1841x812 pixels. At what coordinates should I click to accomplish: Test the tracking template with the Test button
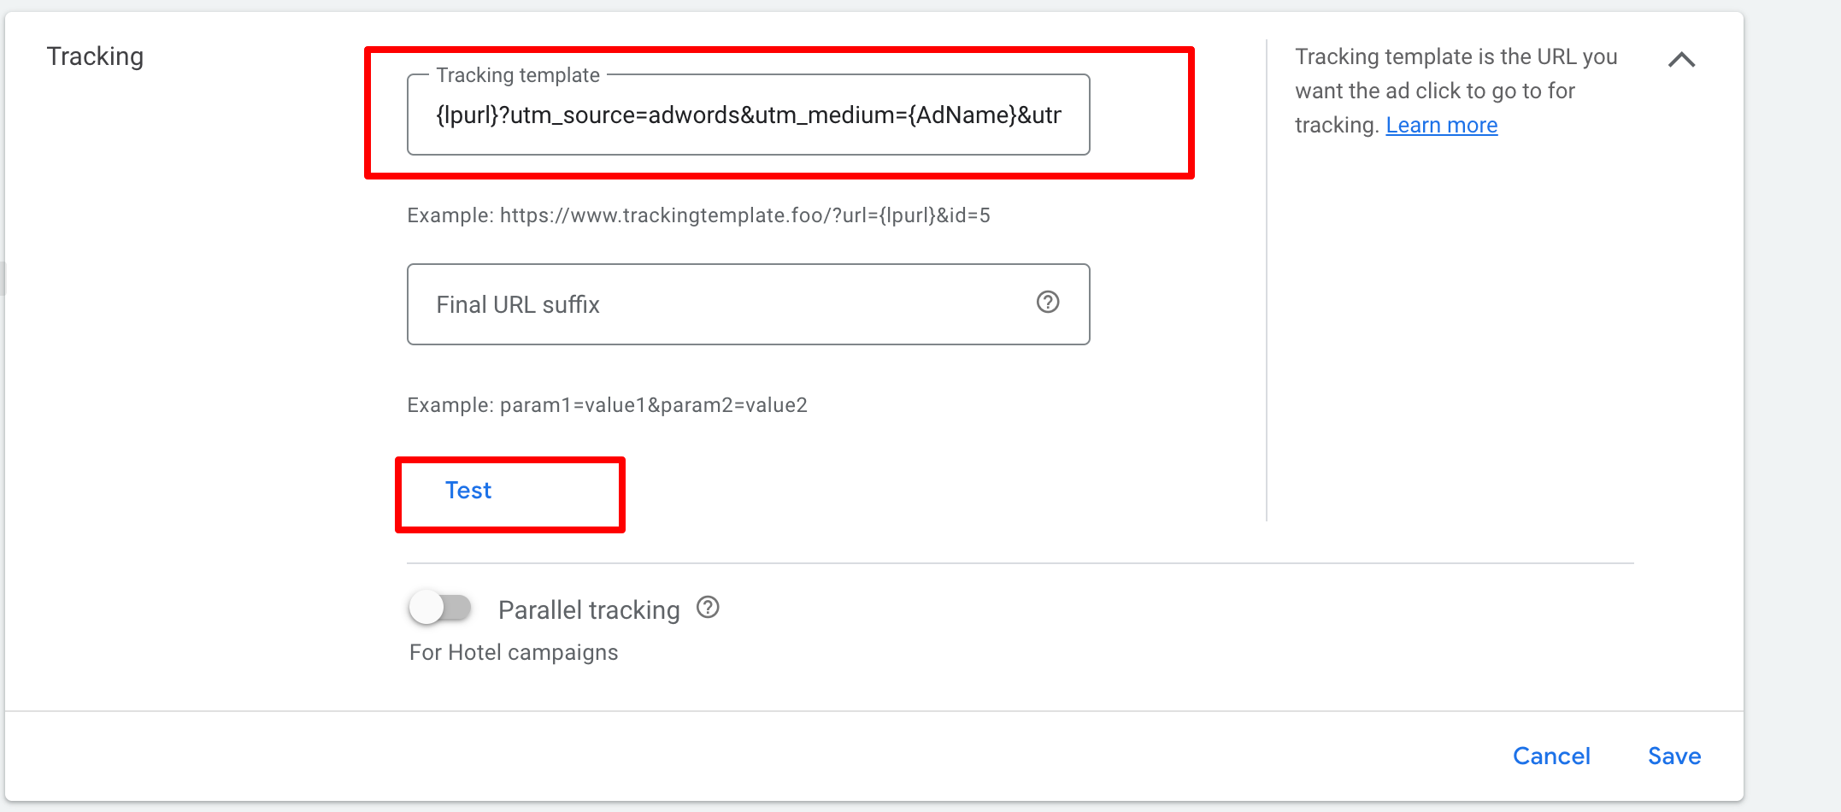[x=468, y=491]
